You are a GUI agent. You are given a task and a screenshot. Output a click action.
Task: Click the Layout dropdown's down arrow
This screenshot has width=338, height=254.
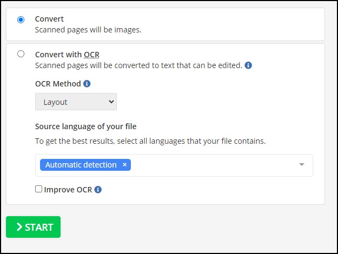tap(111, 102)
